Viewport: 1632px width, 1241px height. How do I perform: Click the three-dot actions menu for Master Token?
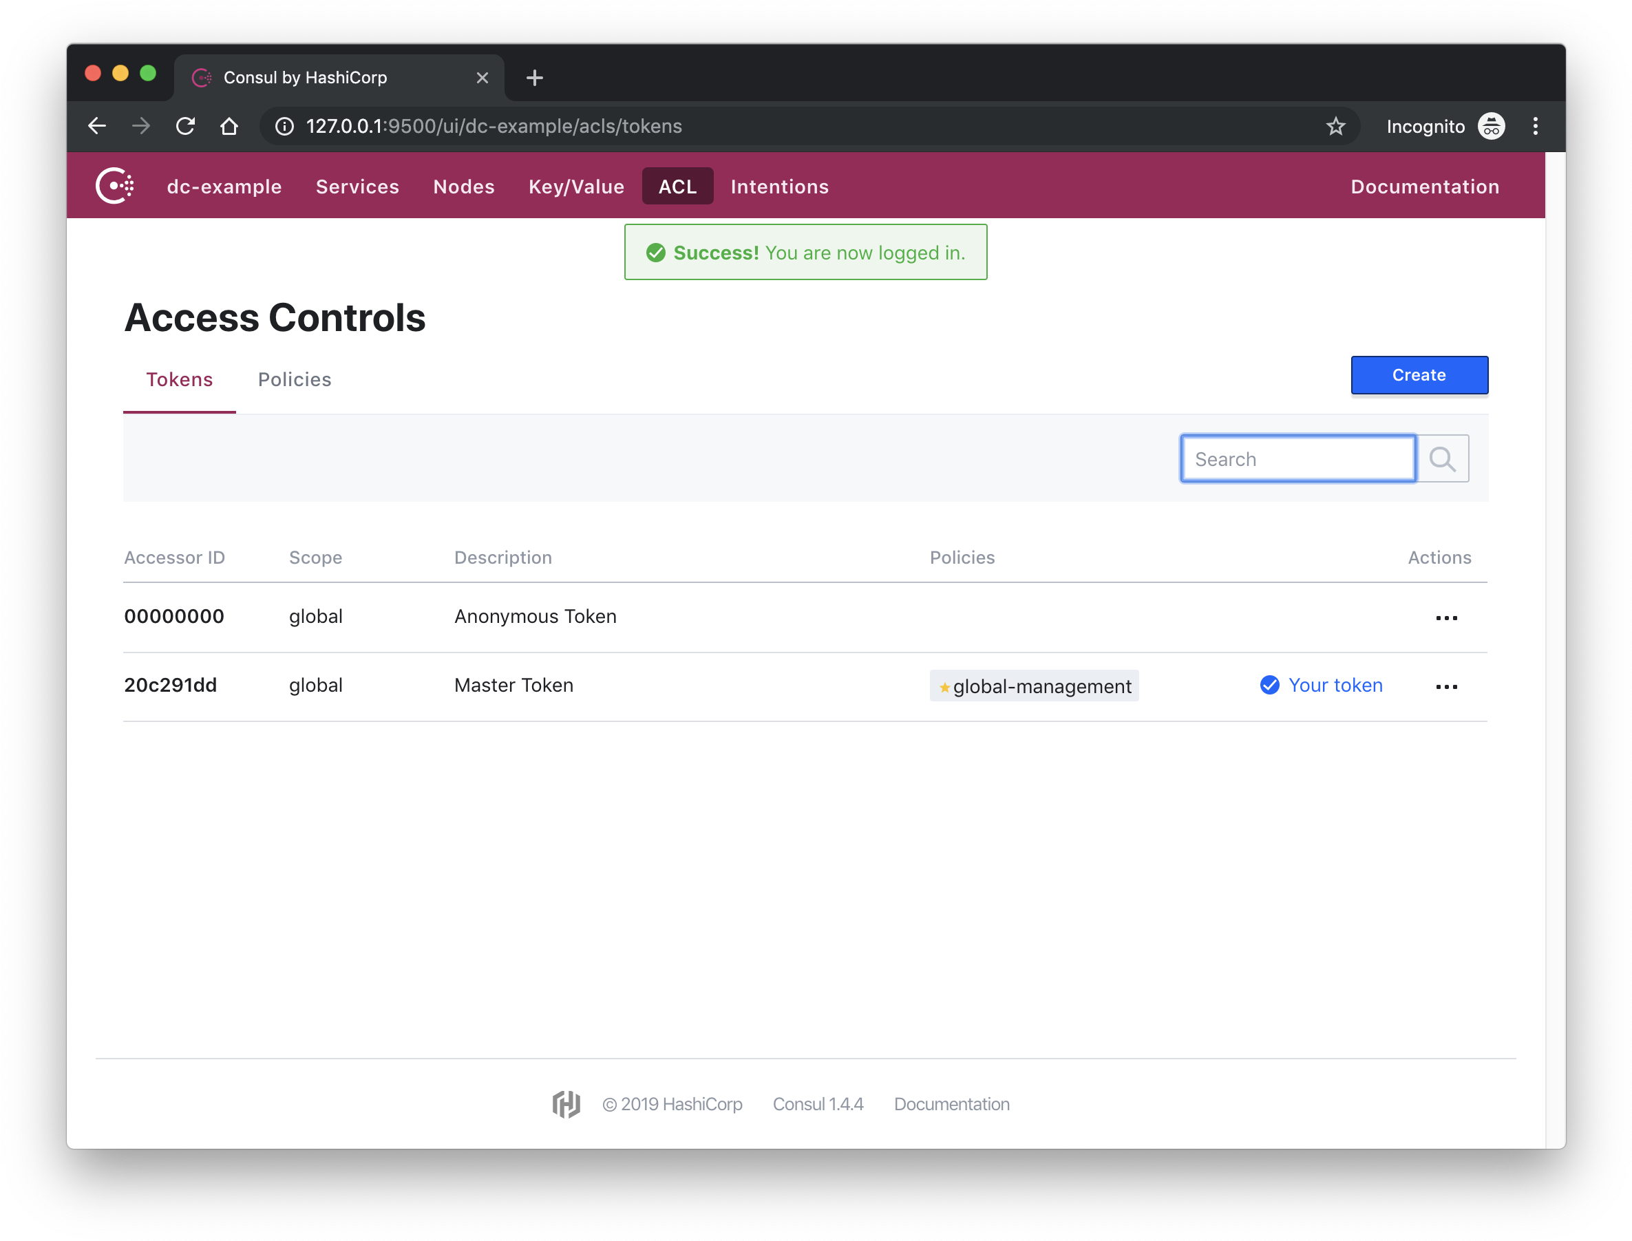point(1447,684)
